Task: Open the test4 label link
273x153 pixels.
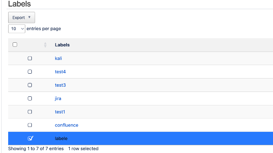Action: [60, 72]
